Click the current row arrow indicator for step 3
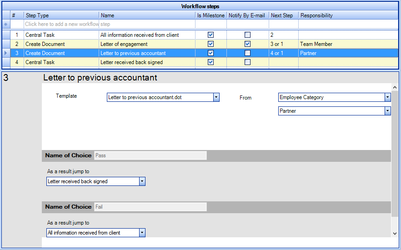This screenshot has width=401, height=250. click(x=6, y=53)
